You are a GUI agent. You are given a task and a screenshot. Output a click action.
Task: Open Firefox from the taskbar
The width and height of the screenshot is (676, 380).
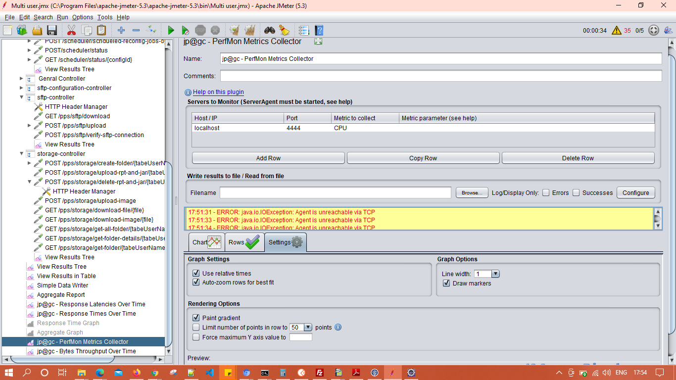[x=137, y=373]
